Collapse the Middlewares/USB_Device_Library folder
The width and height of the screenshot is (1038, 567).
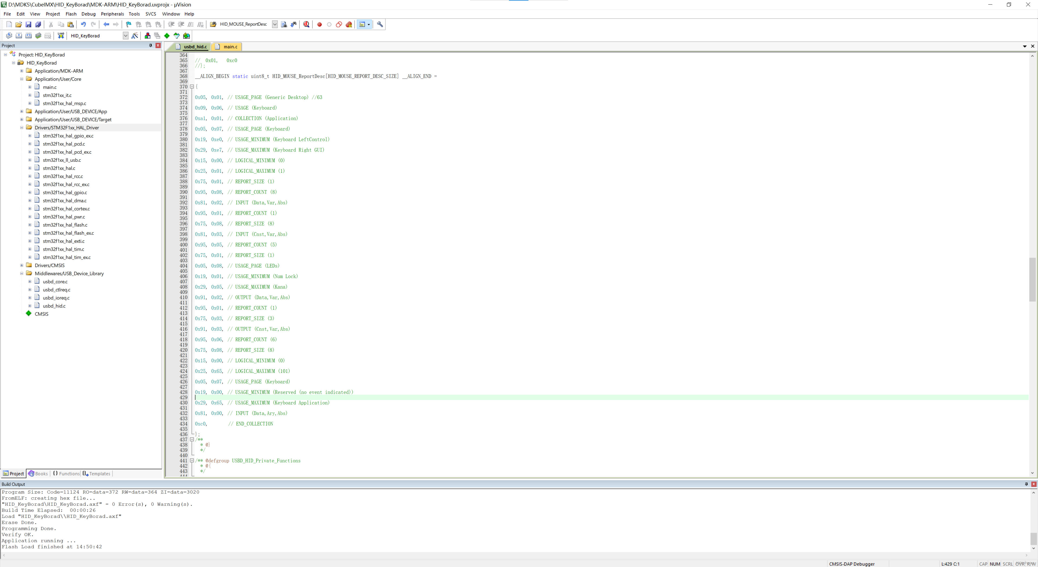[x=22, y=273]
